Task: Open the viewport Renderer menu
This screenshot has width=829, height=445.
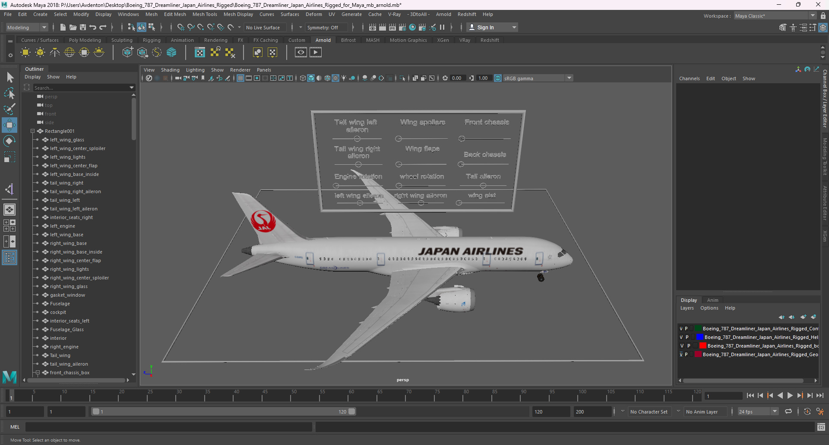Action: tap(240, 70)
